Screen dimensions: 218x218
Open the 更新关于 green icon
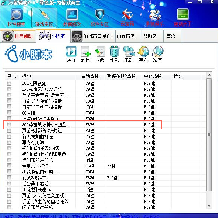coord(183,15)
